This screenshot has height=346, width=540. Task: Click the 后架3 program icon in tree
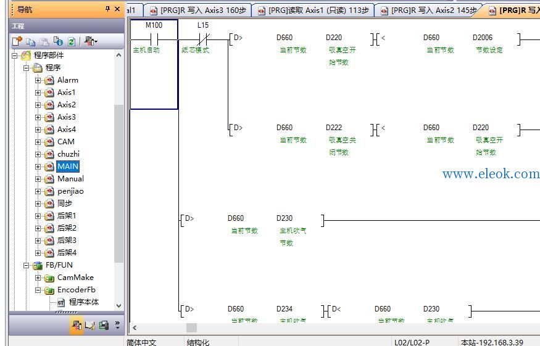[49, 241]
